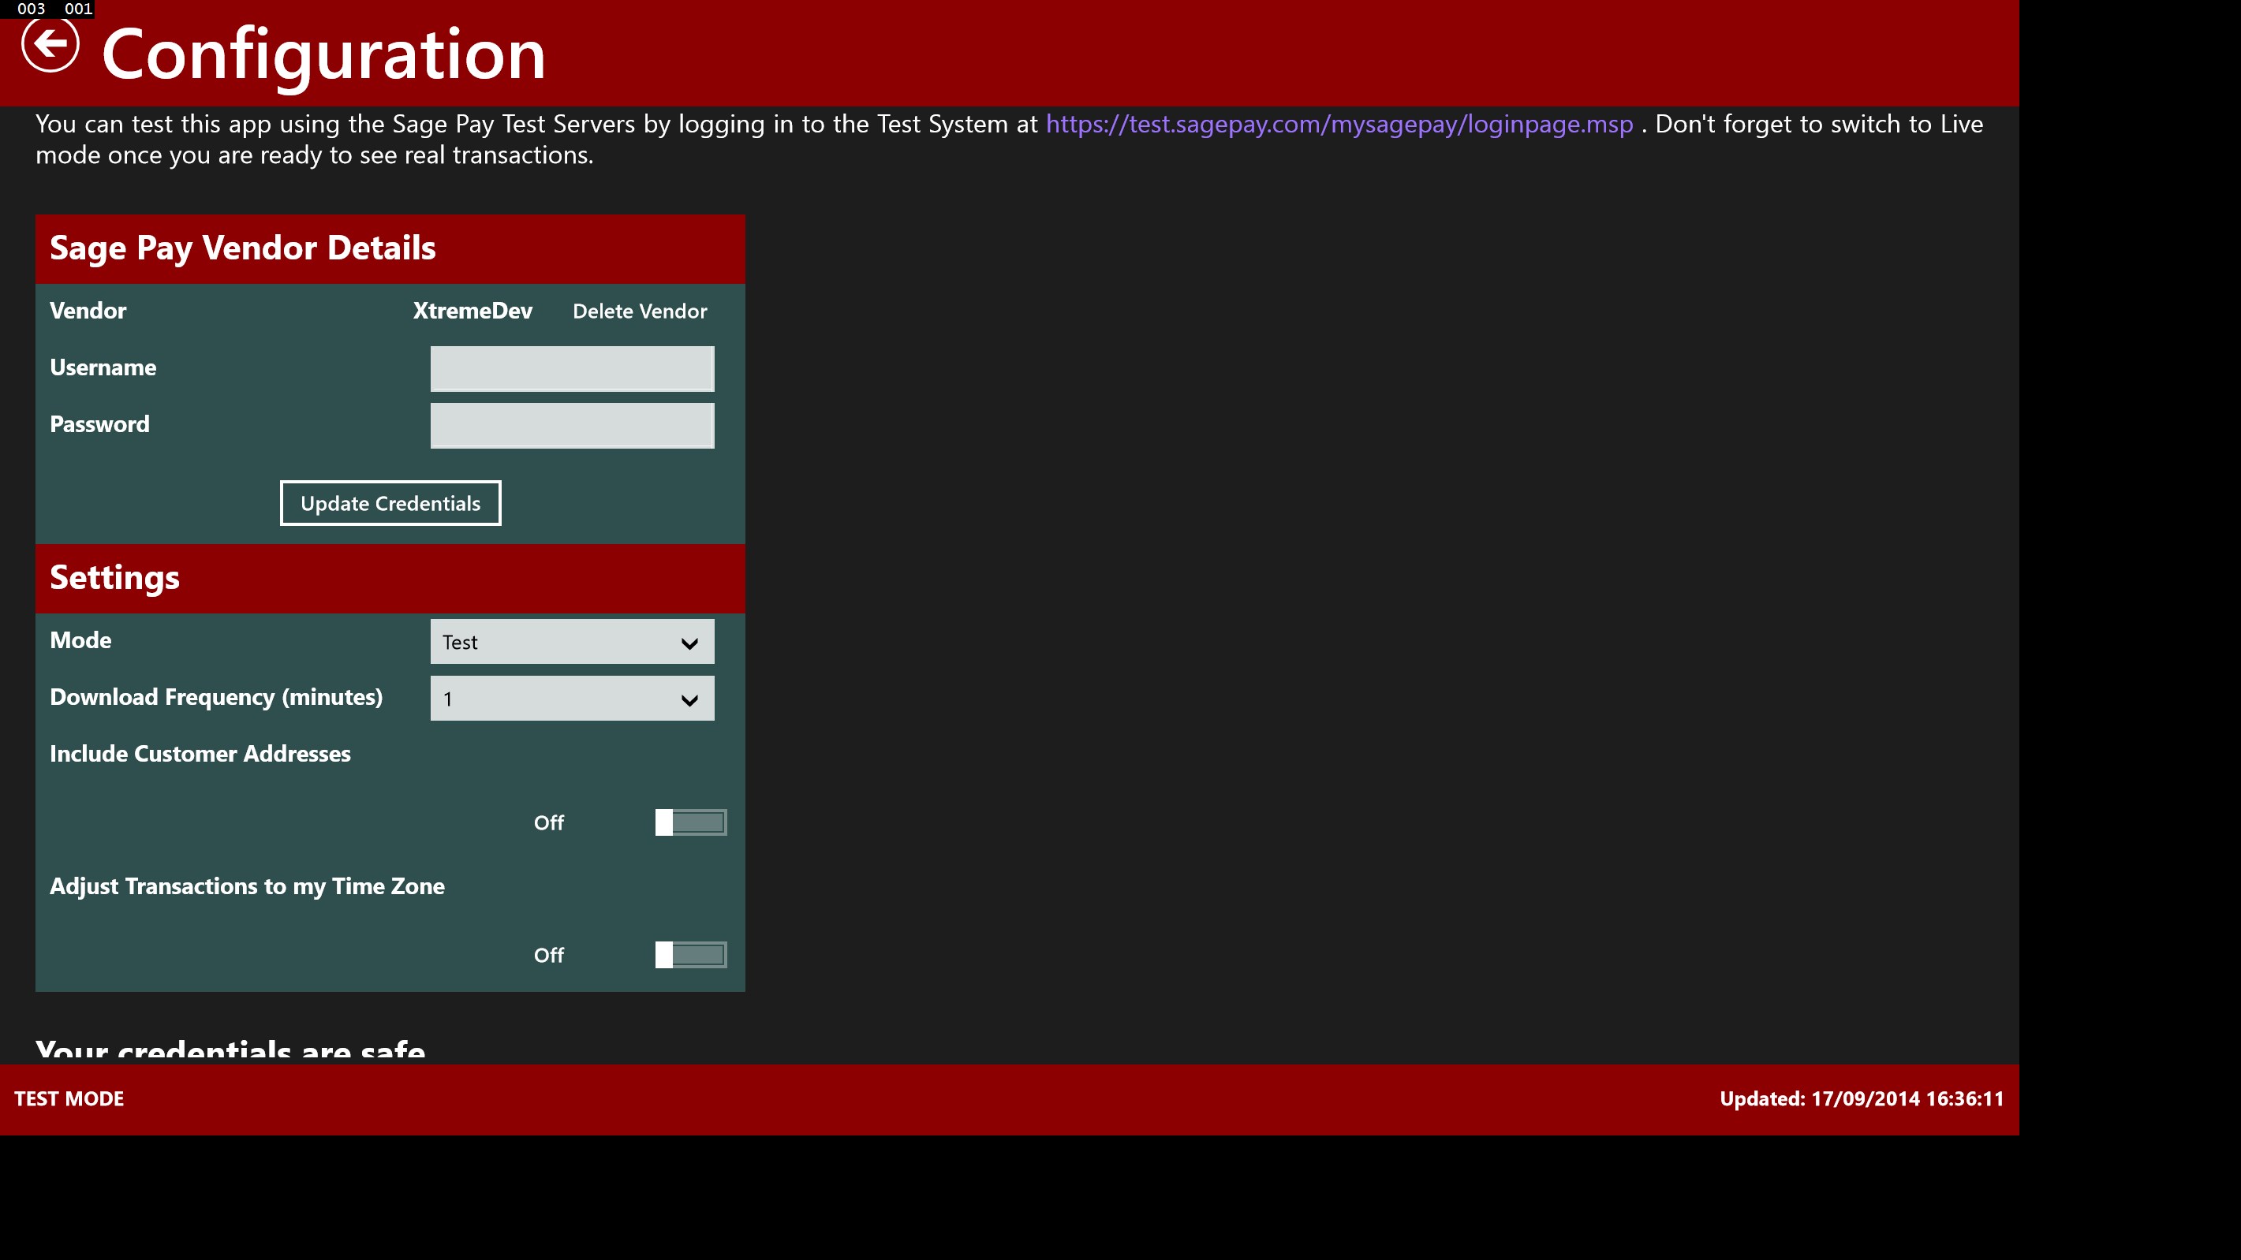The image size is (2241, 1260).
Task: Enable Include Customer Addresses toggle
Action: point(690,822)
